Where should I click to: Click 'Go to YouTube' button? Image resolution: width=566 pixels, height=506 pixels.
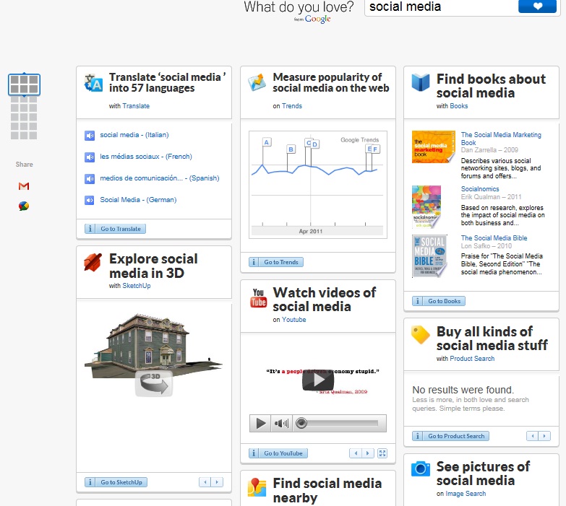click(x=283, y=453)
